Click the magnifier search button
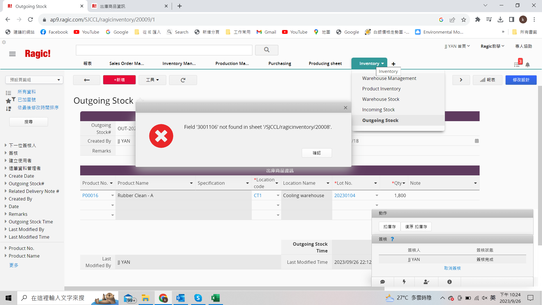The width and height of the screenshot is (542, 305). point(266,50)
